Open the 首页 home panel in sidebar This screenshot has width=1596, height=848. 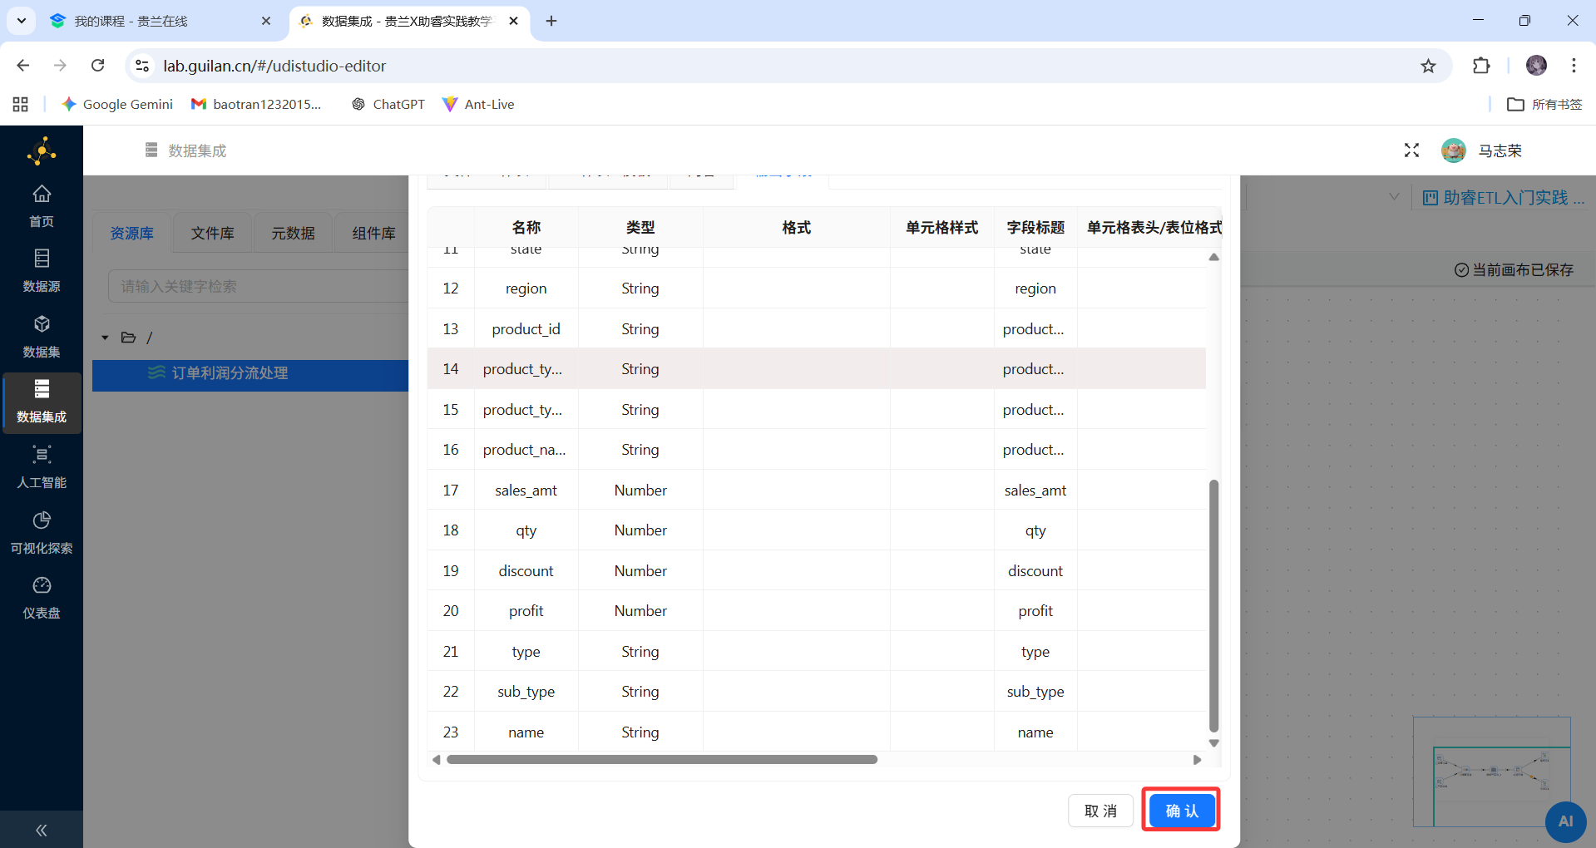42,204
